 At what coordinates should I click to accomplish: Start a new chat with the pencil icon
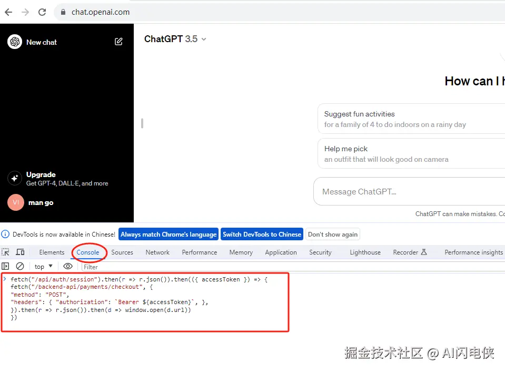coord(118,41)
